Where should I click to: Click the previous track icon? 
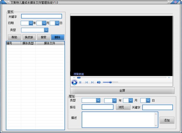click(x=86, y=82)
